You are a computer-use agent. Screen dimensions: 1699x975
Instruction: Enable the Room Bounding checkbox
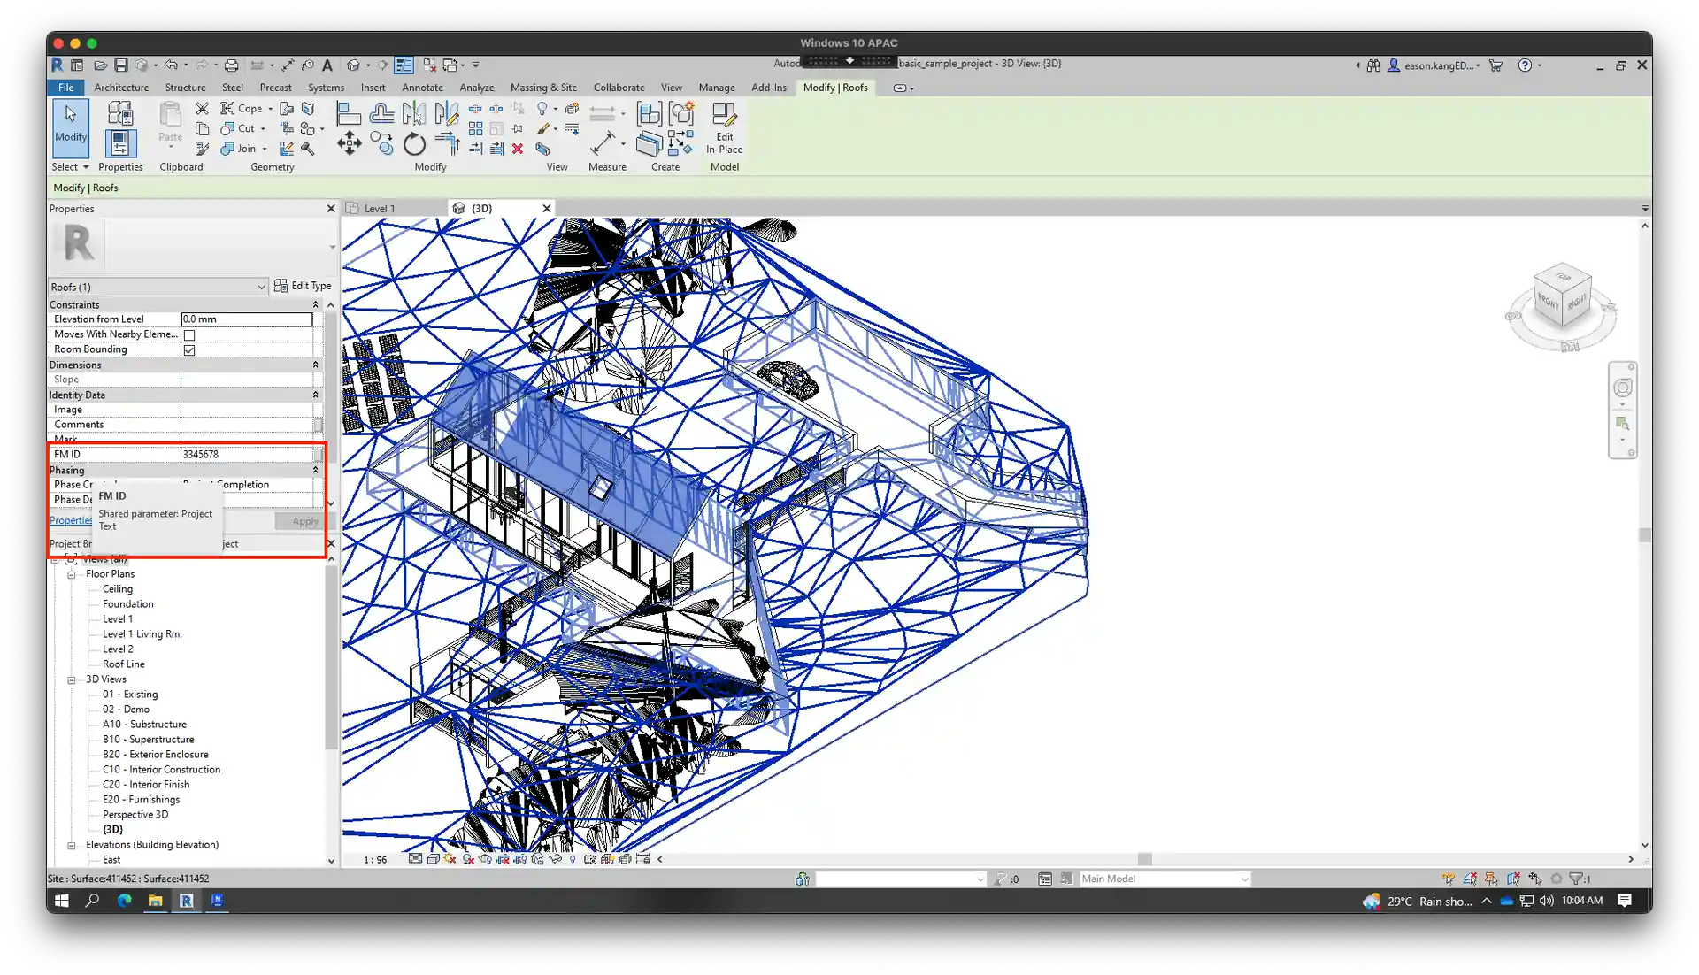[190, 349]
